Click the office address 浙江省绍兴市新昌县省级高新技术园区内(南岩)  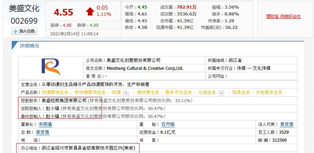pos(88,148)
